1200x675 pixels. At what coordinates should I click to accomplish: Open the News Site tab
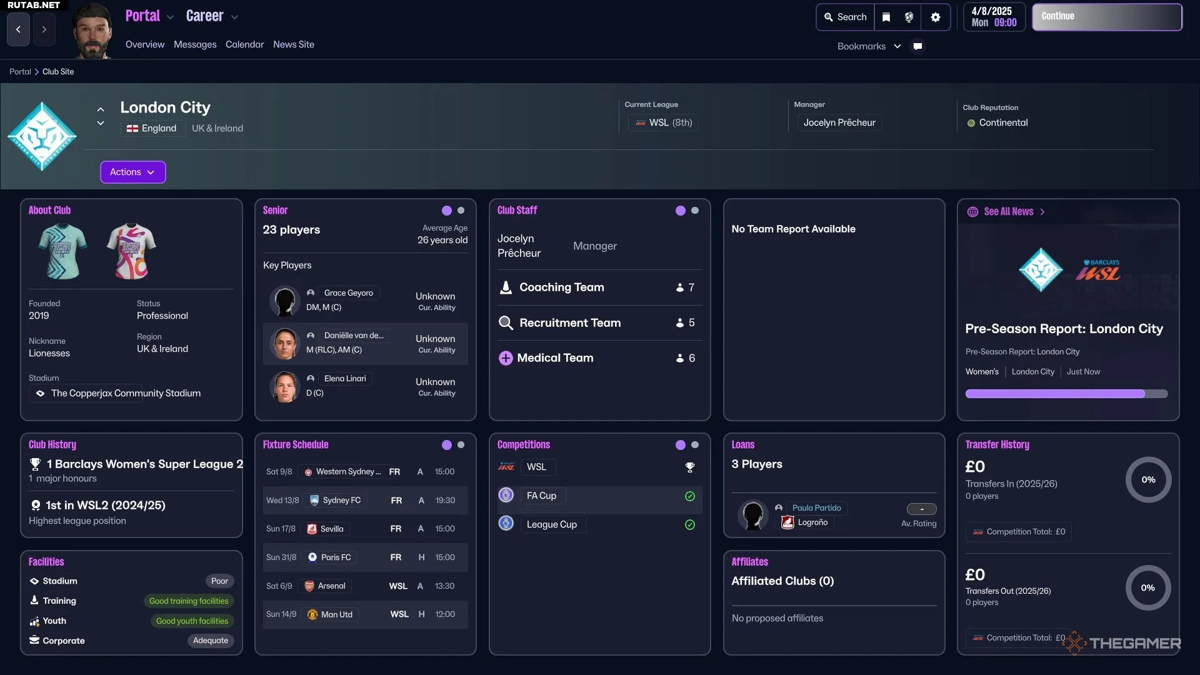pos(293,44)
